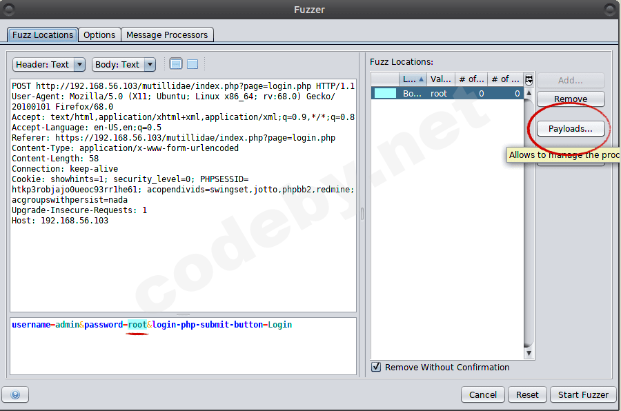This screenshot has height=411, width=621.
Task: Open the Payloads... dialog
Action: click(571, 129)
